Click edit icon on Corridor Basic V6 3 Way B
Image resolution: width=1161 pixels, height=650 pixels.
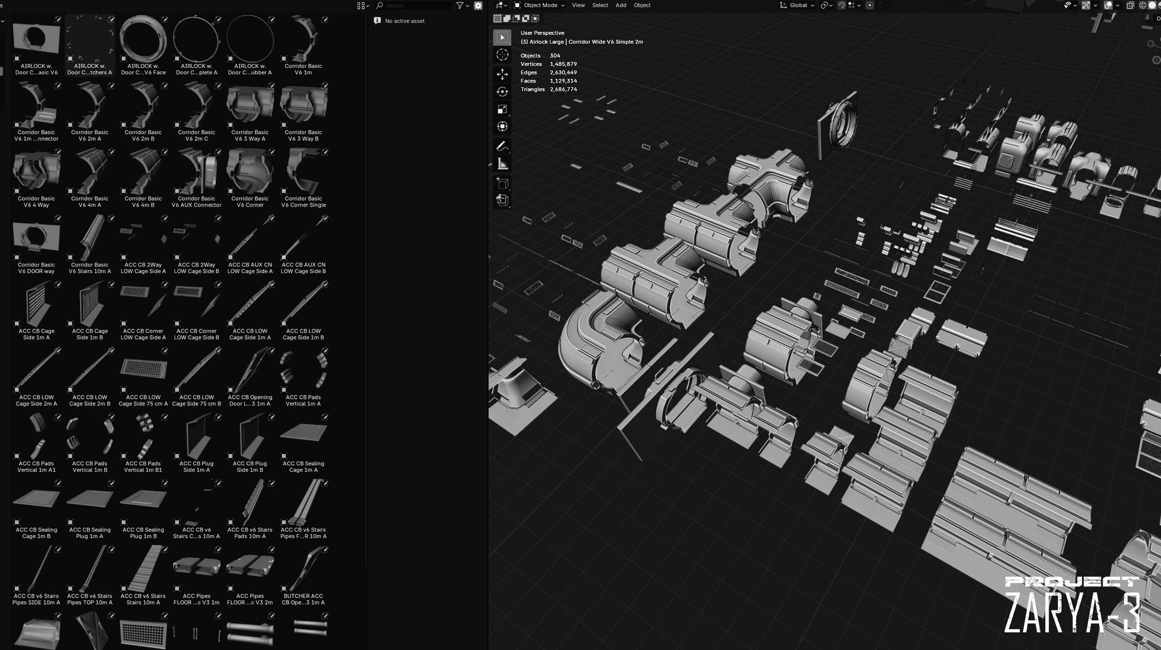click(325, 86)
